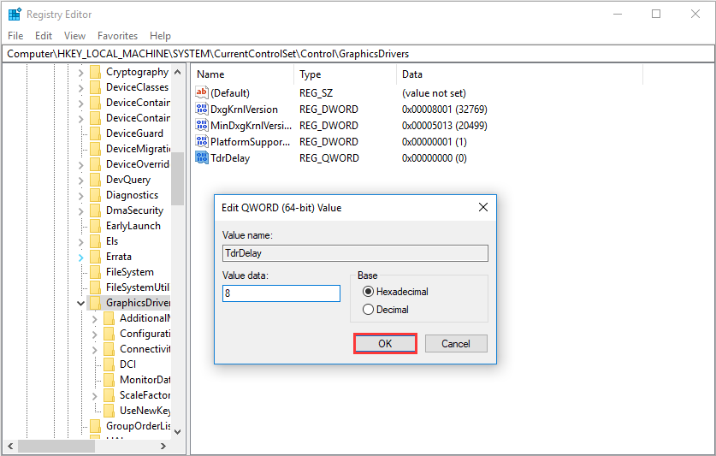Click the DCI subfolder icon

109,364
